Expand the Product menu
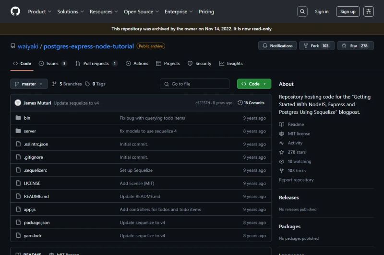The width and height of the screenshot is (384, 255). point(40,11)
